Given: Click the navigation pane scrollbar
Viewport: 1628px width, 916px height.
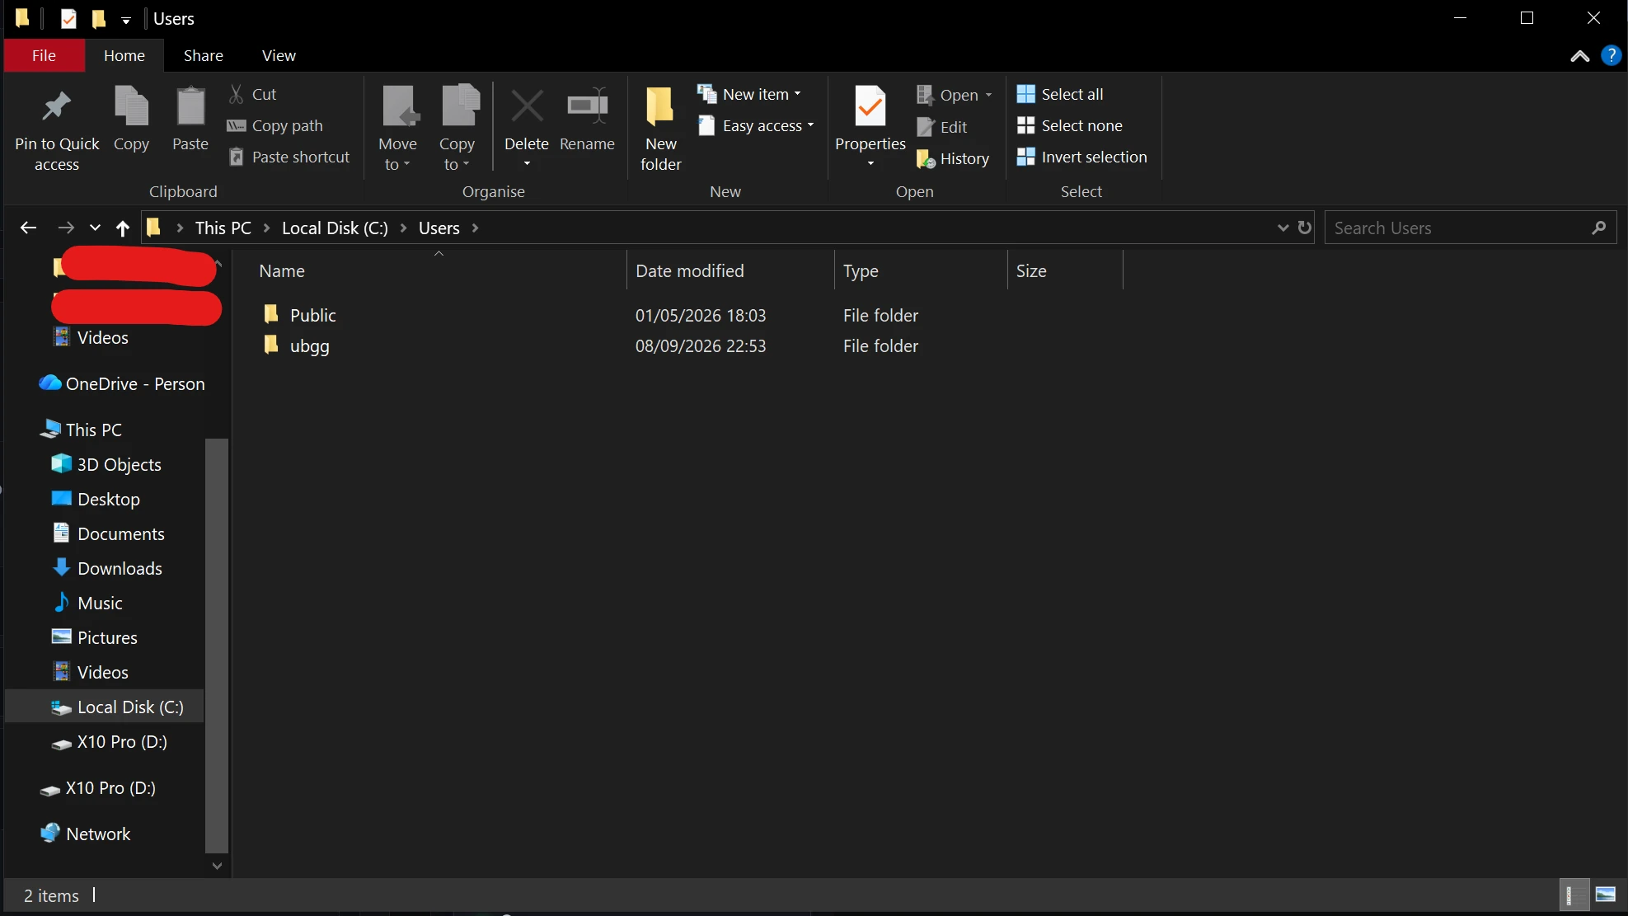Looking at the screenshot, I should [x=217, y=645].
